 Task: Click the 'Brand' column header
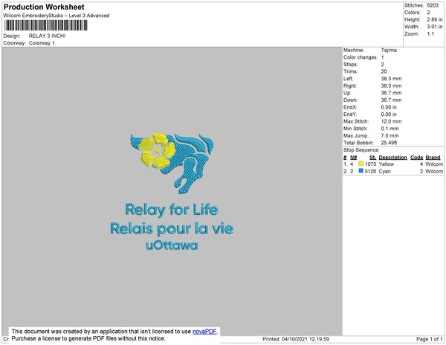click(433, 158)
